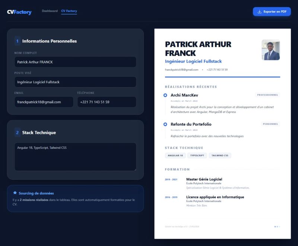Click the star icon beside Sourcing de données
This screenshot has height=246, width=298.
pos(15,193)
